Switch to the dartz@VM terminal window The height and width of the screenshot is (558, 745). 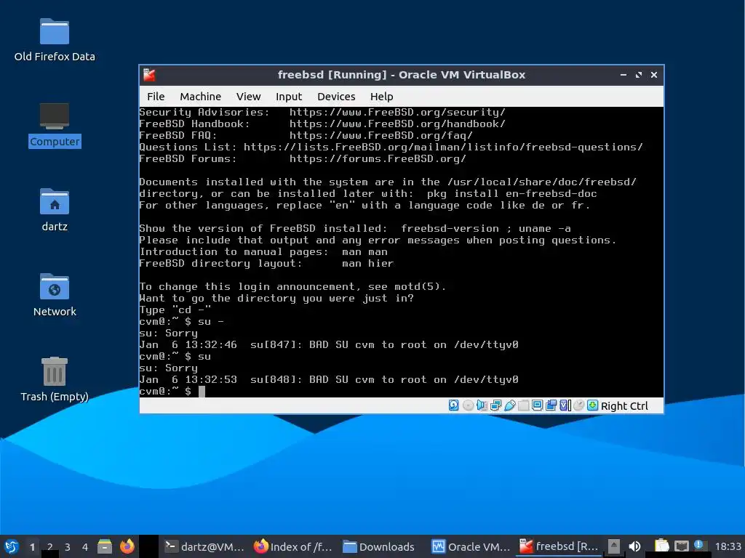[x=204, y=546]
